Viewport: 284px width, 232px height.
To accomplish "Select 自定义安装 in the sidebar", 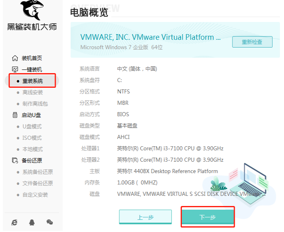I will 35,195.
